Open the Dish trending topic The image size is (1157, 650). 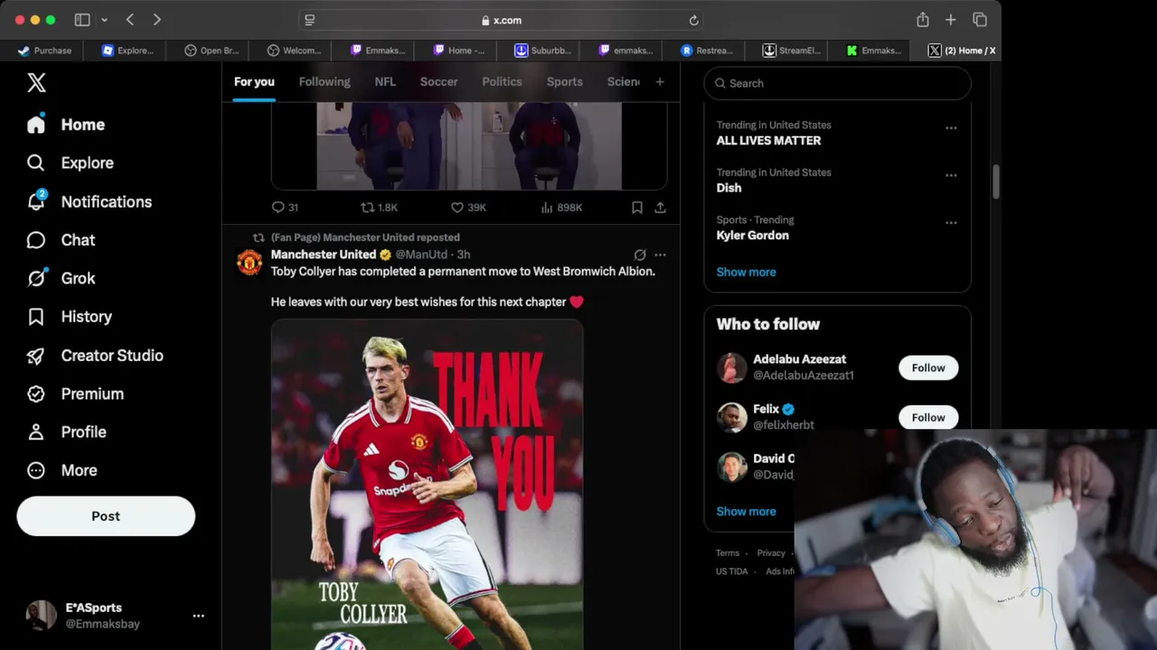[x=729, y=188]
